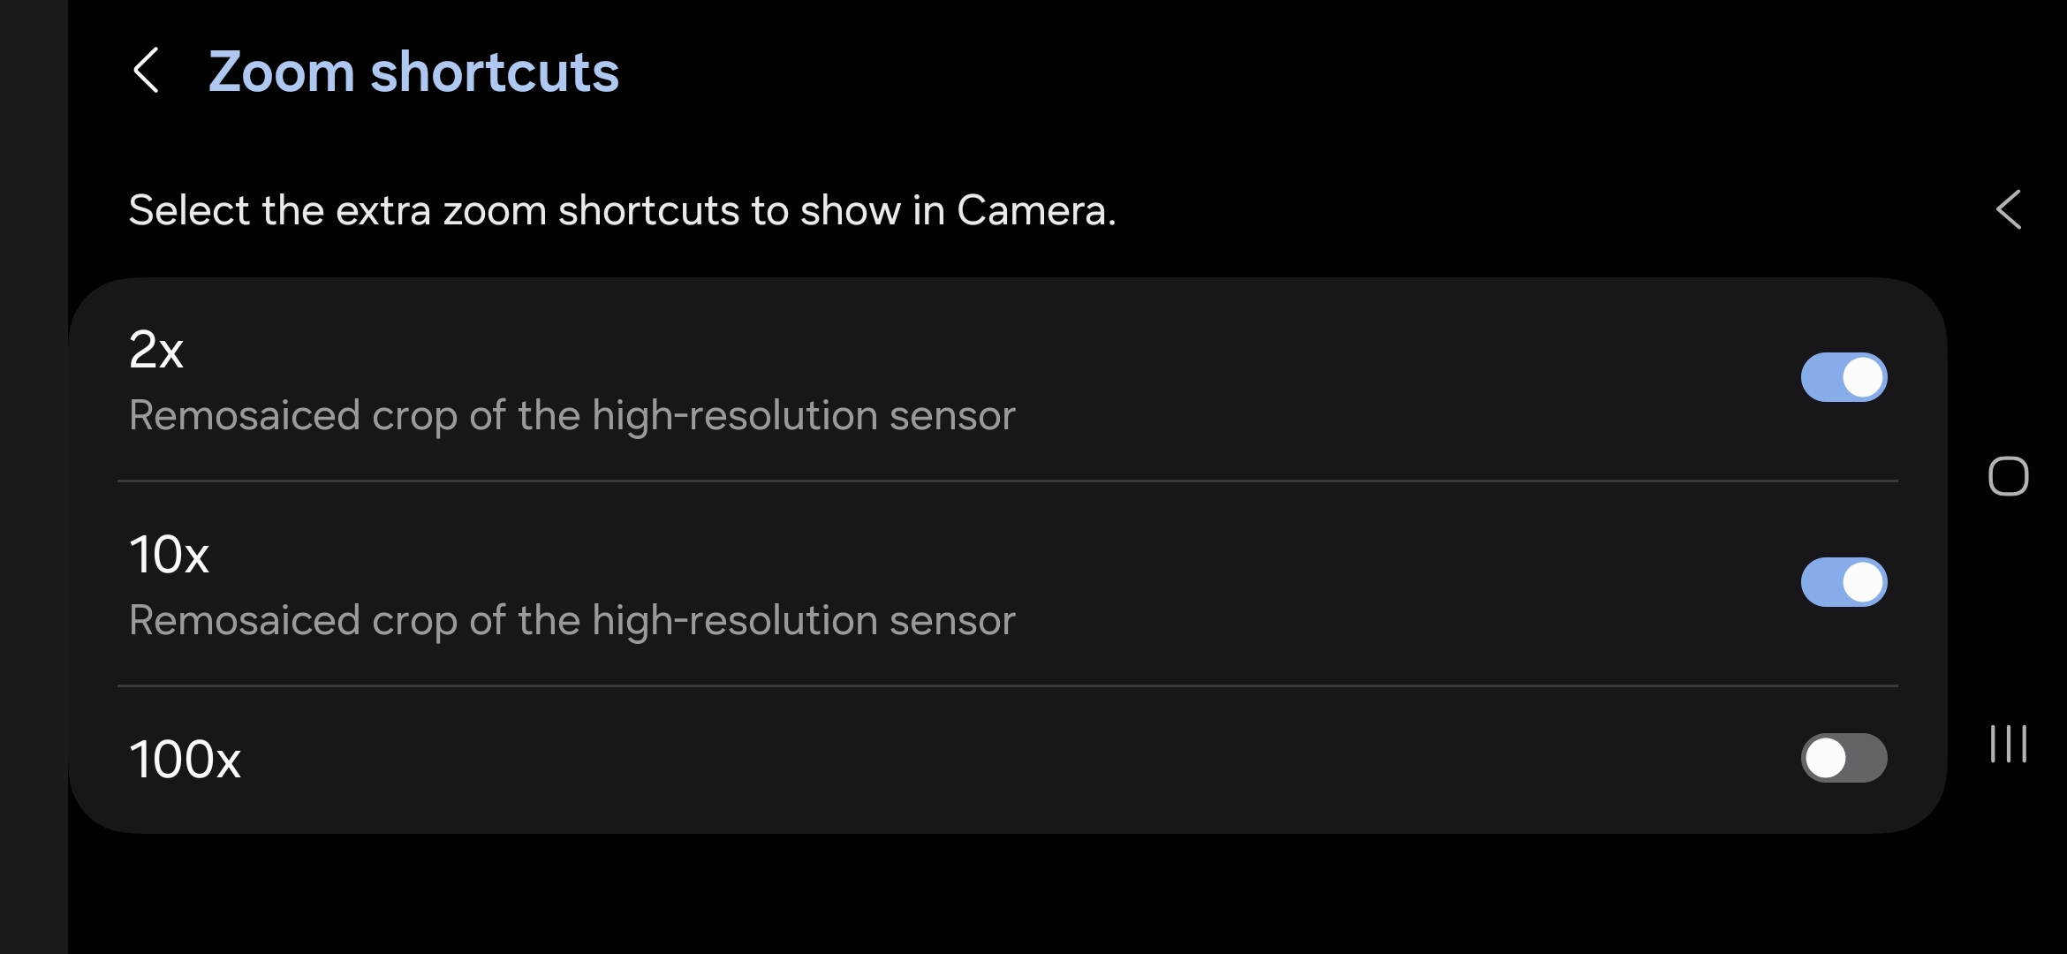Click the white knob of the 2x switch
This screenshot has height=954, width=2067.
click(x=1863, y=377)
